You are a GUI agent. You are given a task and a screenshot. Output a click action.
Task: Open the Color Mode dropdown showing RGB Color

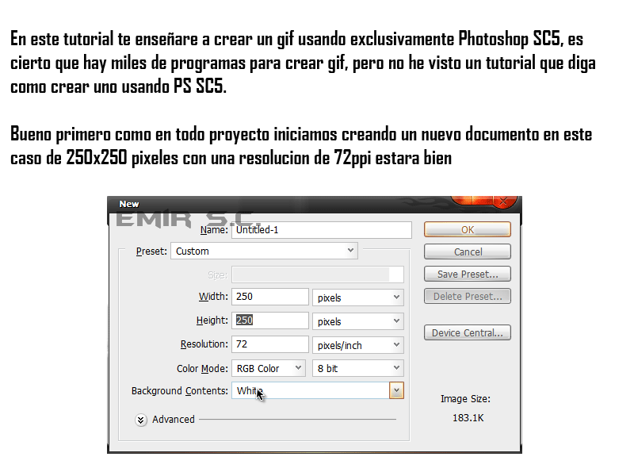click(x=268, y=368)
